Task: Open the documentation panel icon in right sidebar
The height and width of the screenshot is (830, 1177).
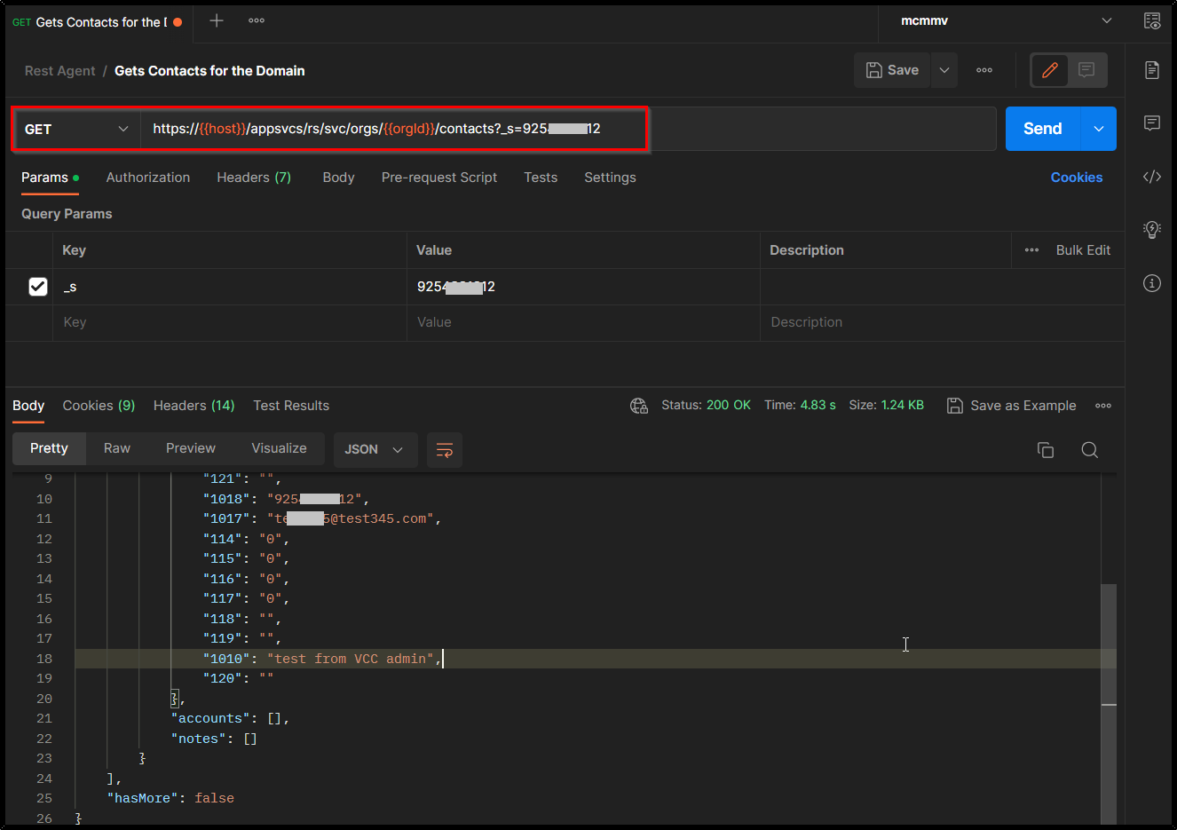Action: tap(1152, 70)
